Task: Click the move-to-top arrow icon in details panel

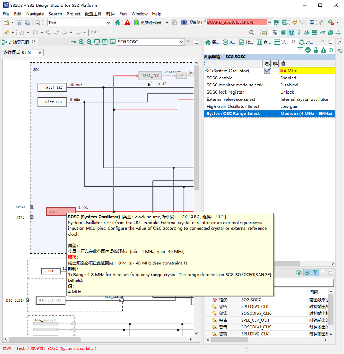Action: click(x=300, y=50)
